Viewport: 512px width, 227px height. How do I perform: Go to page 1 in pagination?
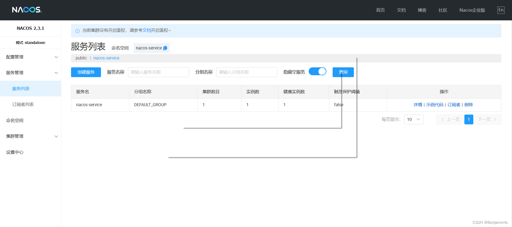469,119
